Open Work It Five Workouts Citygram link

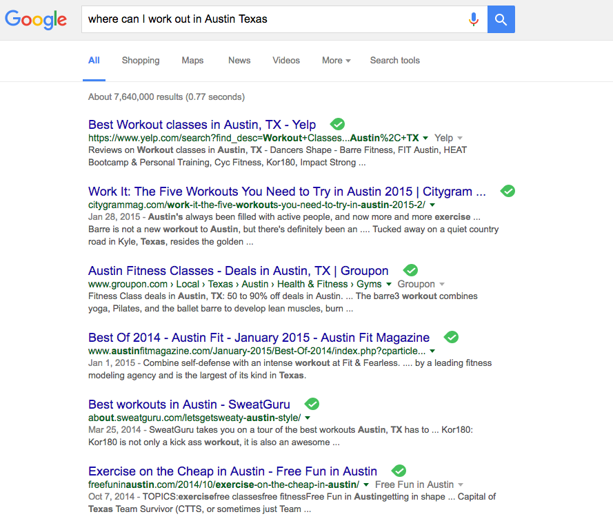[x=287, y=192]
